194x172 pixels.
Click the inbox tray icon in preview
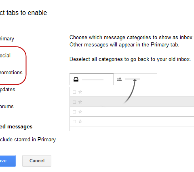pos(76,80)
